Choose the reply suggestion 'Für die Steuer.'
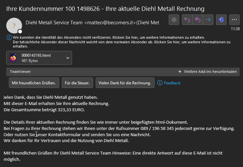Screen dimensions: 243x167 [x=77, y=83]
